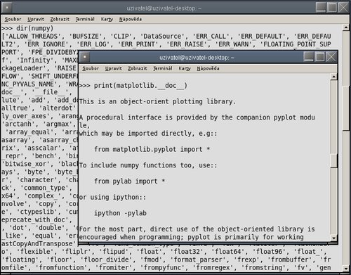Viewport: 351px width, 275px height.
Task: Click scroll-up arrow in the front terminal
Action: (x=333, y=77)
